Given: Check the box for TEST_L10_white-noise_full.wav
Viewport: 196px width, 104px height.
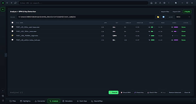Looking at the screenshot, I should (x=12, y=40).
